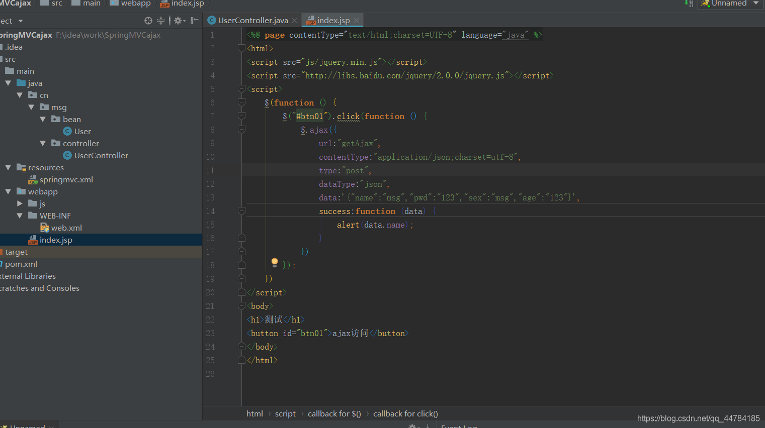This screenshot has height=428, width=765.
Task: Select web.xml in project tree
Action: click(x=66, y=228)
